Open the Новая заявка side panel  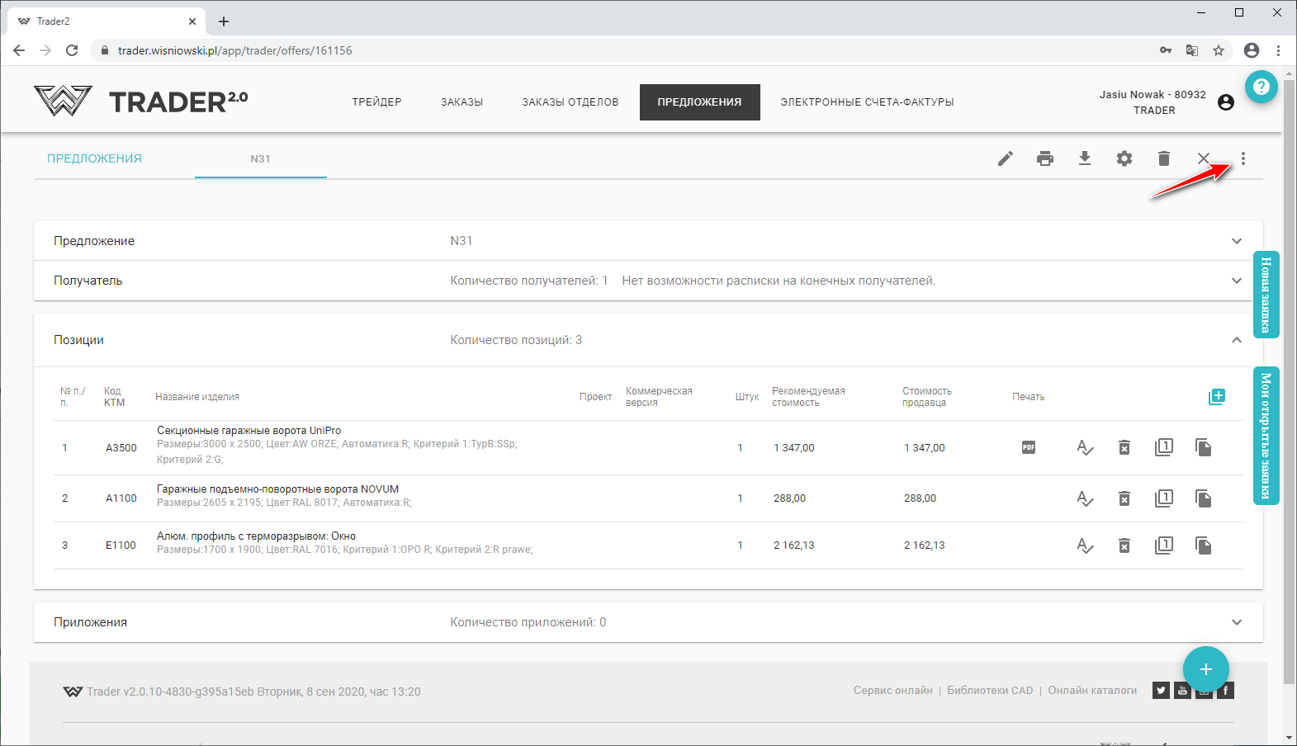point(1266,295)
